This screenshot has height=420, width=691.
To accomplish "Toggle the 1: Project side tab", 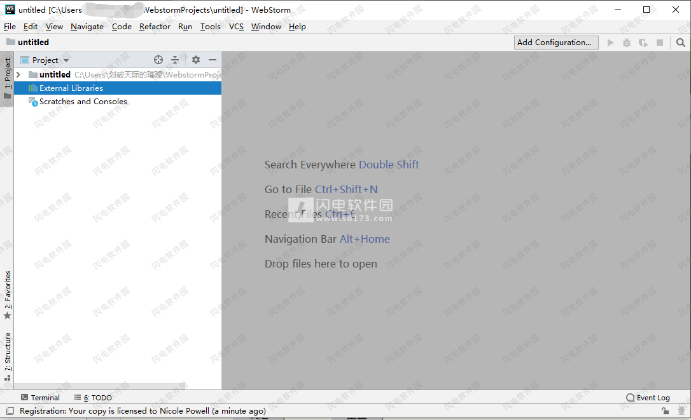I will (7, 78).
